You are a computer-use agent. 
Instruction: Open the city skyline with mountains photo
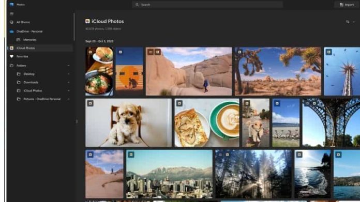pyautogui.click(x=169, y=174)
